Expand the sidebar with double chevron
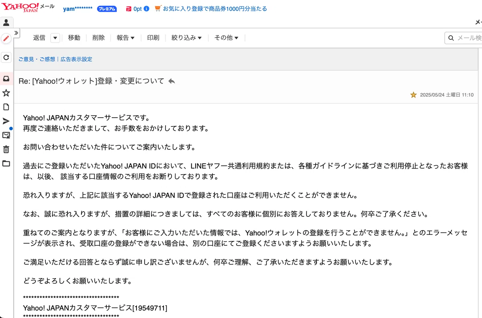Image resolution: width=482 pixels, height=318 pixels. tap(16, 33)
